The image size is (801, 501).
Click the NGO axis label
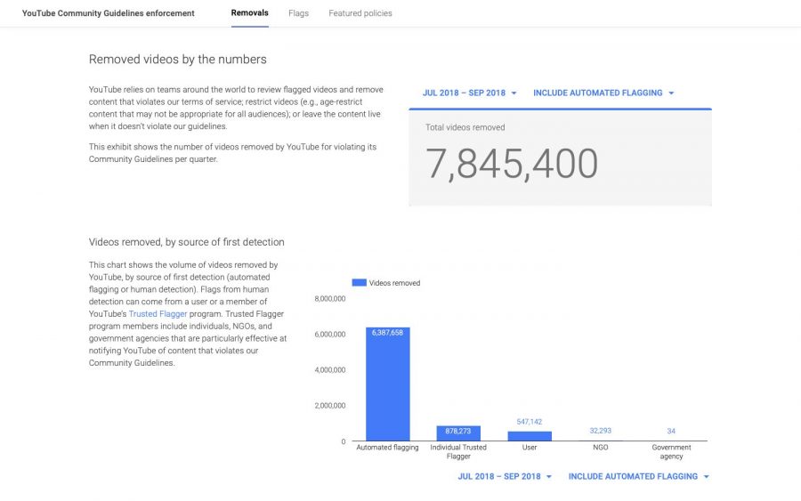click(x=600, y=448)
